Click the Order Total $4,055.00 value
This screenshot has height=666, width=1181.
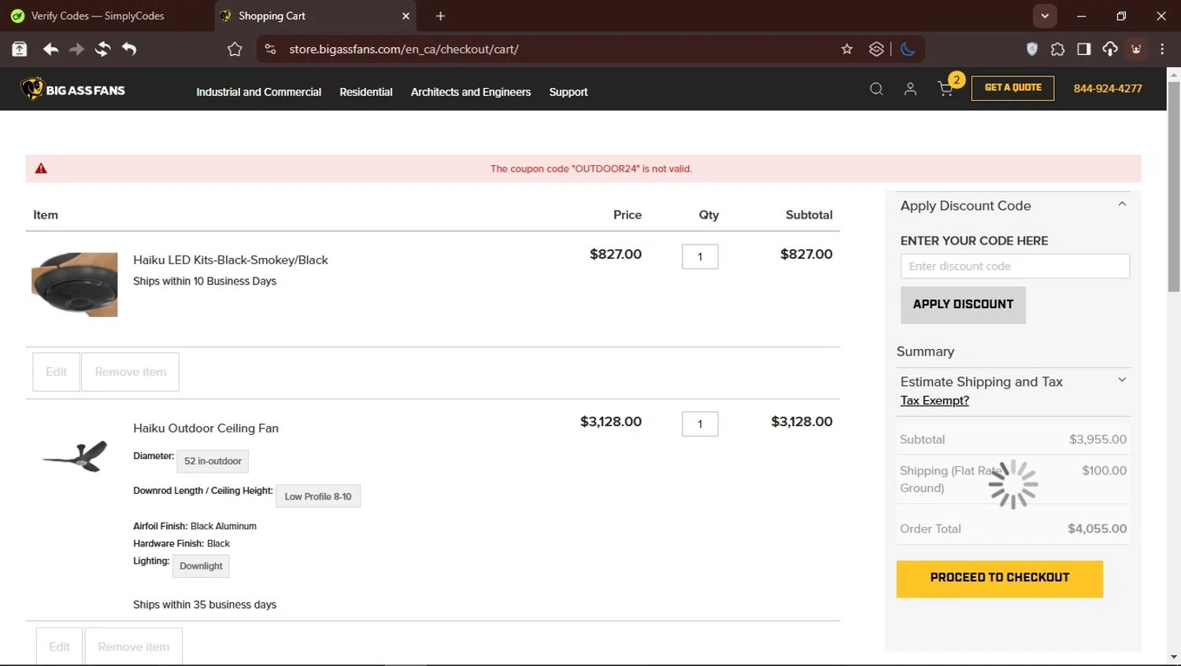tap(1097, 528)
